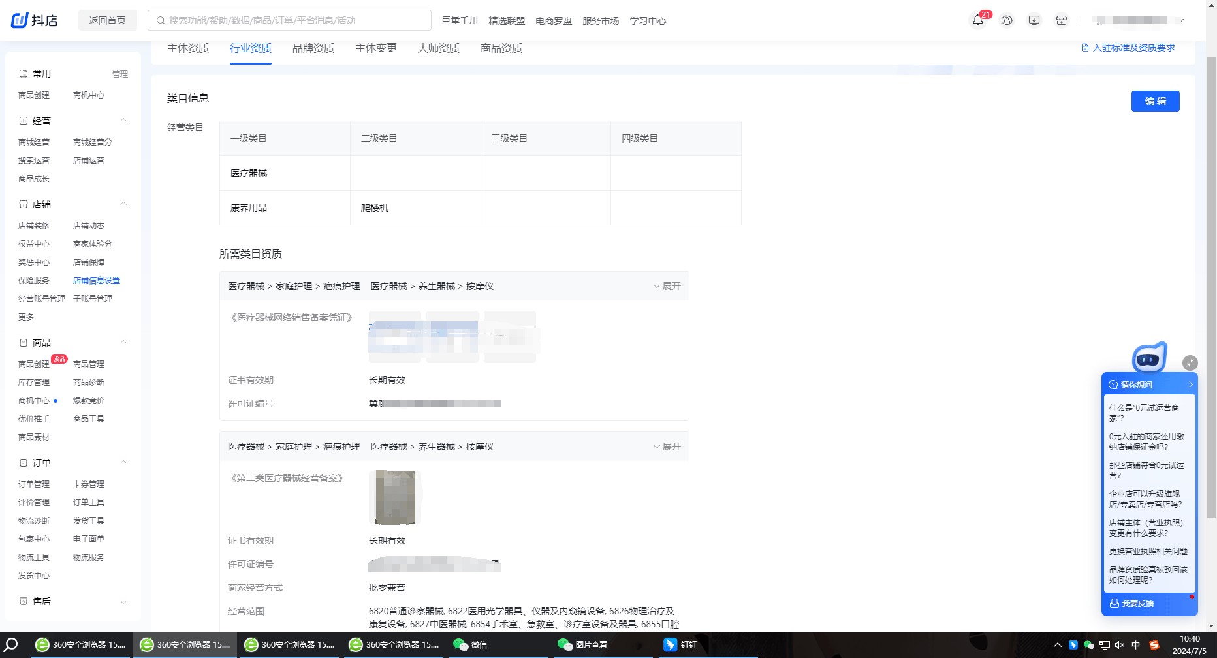
Task: Collapse the assistant panel with shrink icon
Action: [1190, 363]
